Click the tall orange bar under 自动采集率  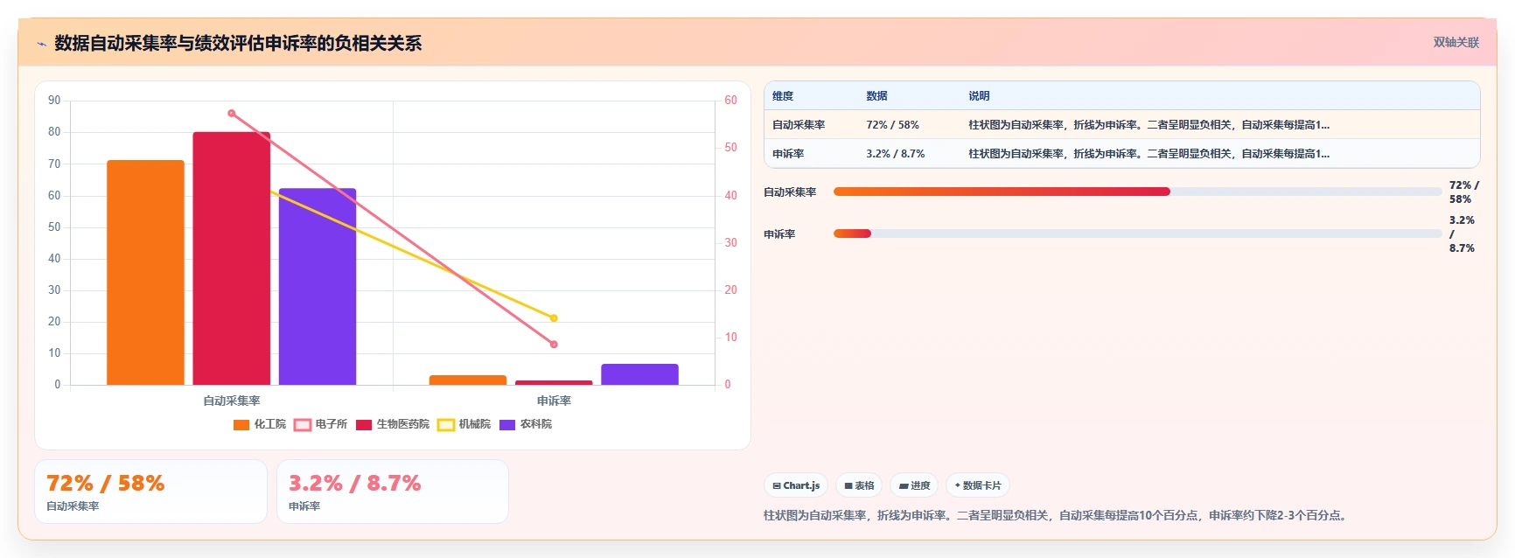tap(145, 272)
